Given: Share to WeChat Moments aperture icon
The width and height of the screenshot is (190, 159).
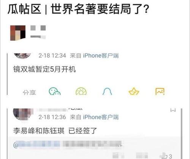Looking at the screenshot, I should pyautogui.click(x=81, y=91).
